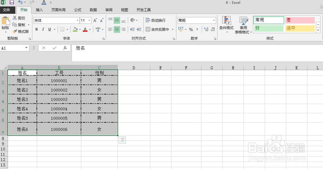Select column D header

134,68
